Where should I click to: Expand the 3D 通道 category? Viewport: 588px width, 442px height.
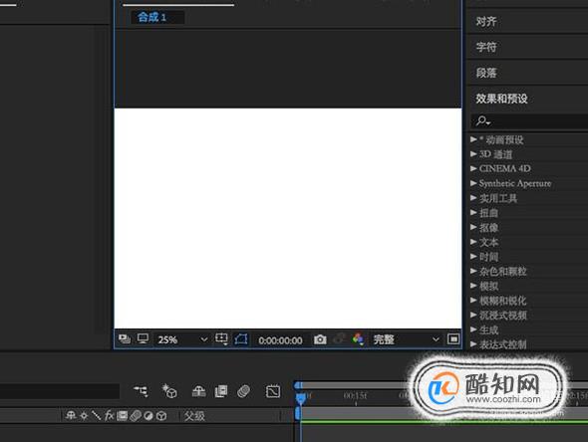(x=474, y=154)
